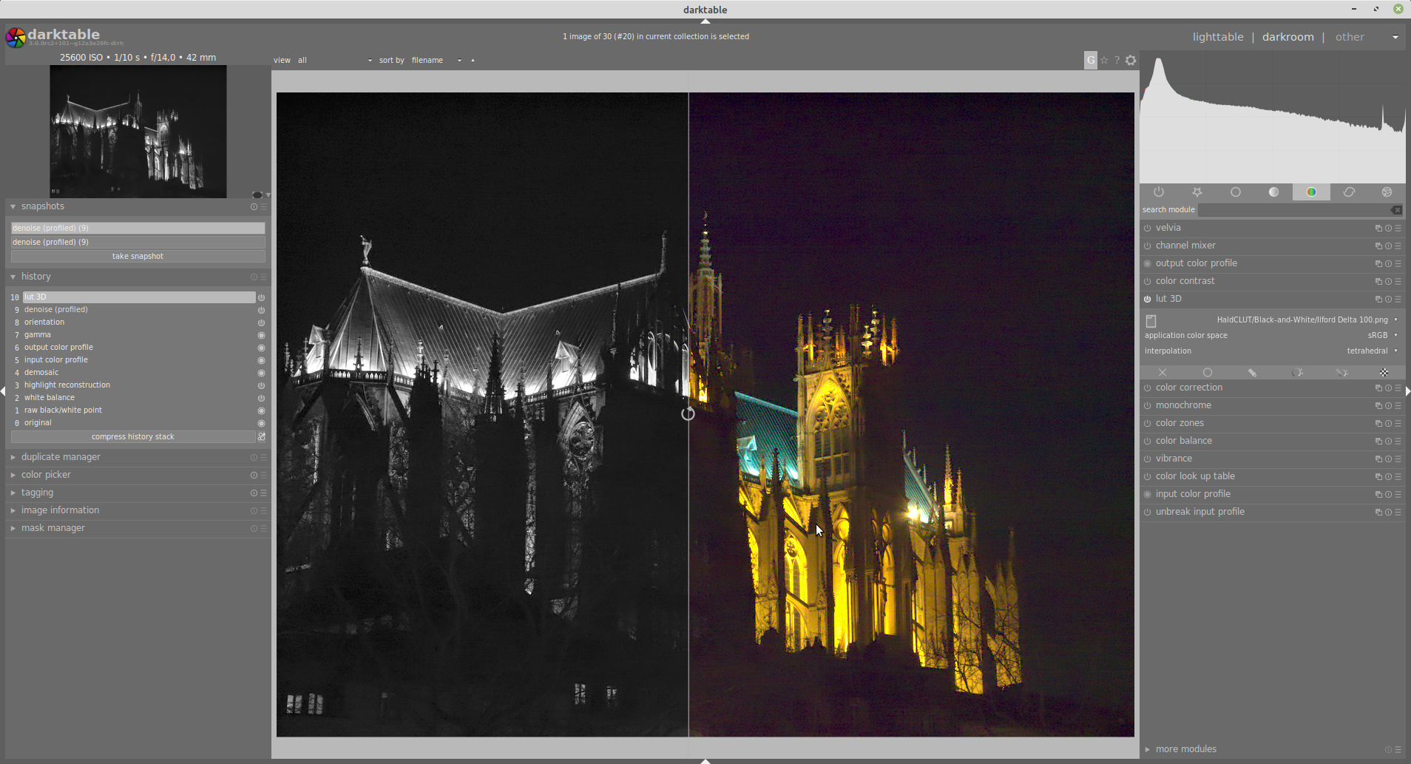This screenshot has height=764, width=1411.
Task: Expand the mask manager panel
Action: (x=13, y=529)
